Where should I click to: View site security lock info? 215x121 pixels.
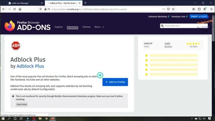coord(45,9)
